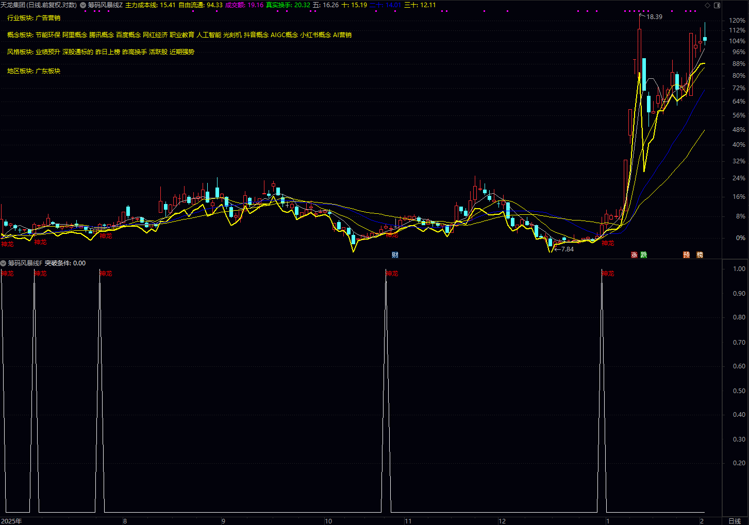
Task: Click the 十: 15.19 moving average label
Action: 354,5
